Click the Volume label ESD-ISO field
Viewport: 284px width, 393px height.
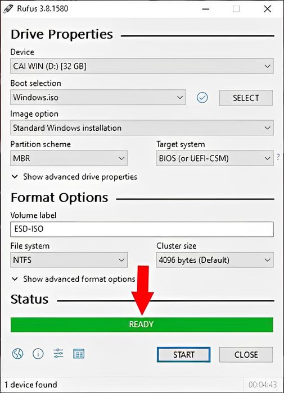(142, 229)
